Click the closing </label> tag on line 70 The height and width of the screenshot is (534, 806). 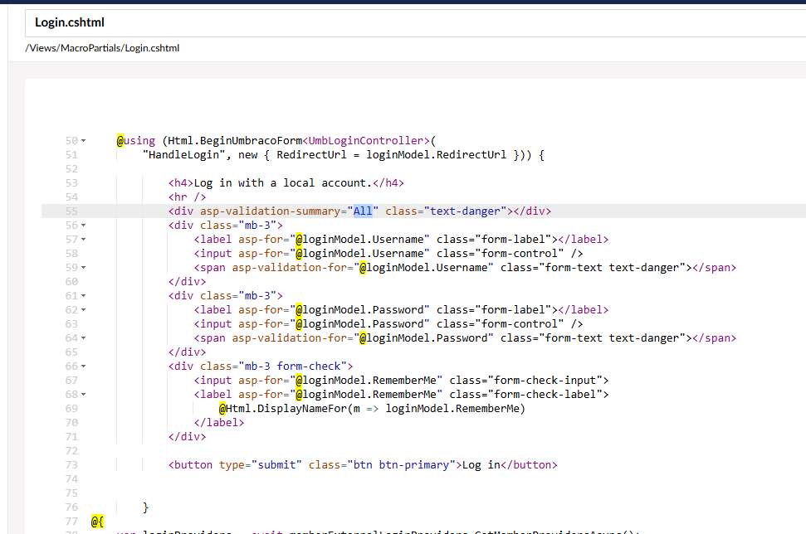pyautogui.click(x=219, y=423)
